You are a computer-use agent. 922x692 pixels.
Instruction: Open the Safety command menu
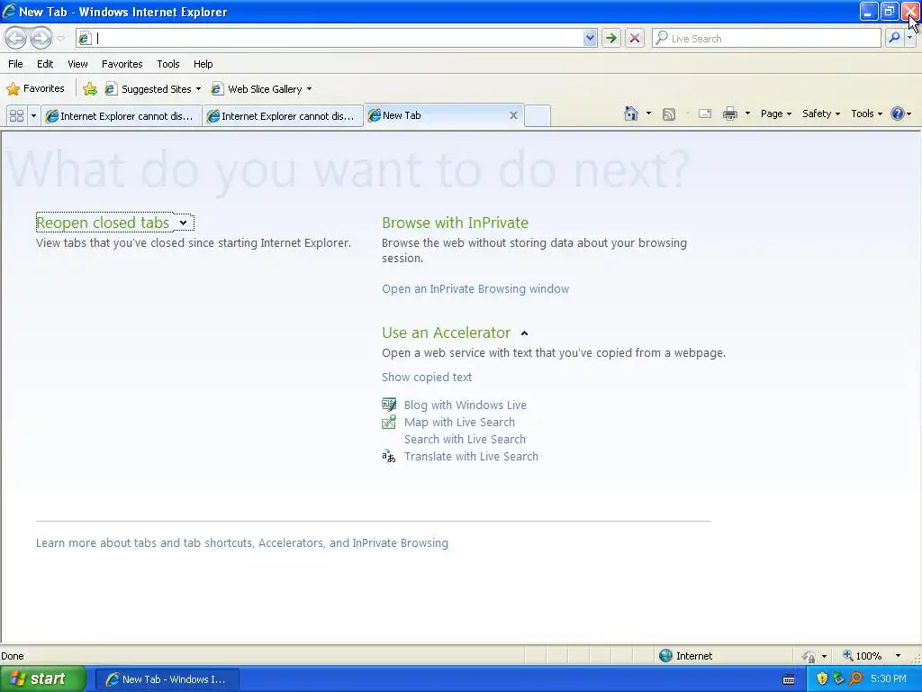coord(821,114)
